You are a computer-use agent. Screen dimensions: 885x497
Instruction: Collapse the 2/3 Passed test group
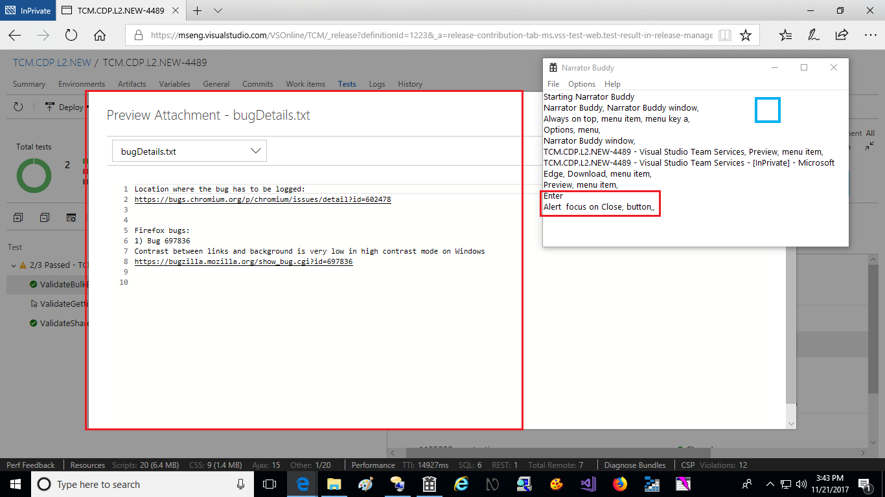click(x=13, y=265)
